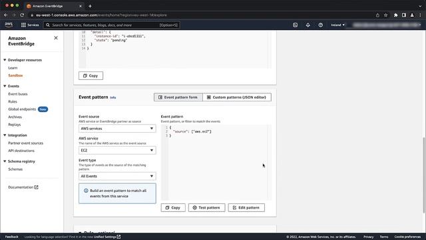Image resolution: width=426 pixels, height=240 pixels.
Task: Open the Services grid menu
Action: tap(30, 25)
